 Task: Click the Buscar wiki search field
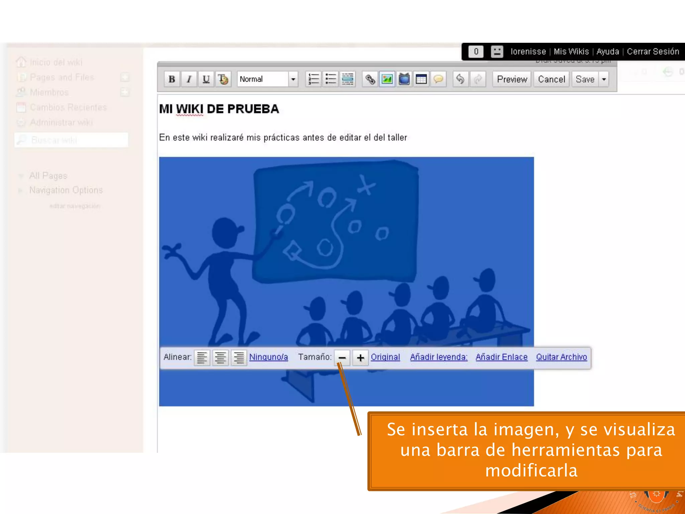(71, 140)
